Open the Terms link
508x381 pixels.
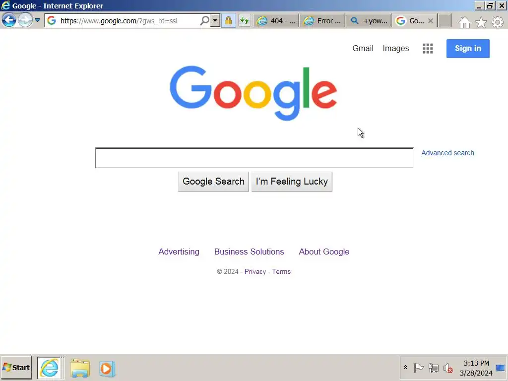click(x=281, y=271)
